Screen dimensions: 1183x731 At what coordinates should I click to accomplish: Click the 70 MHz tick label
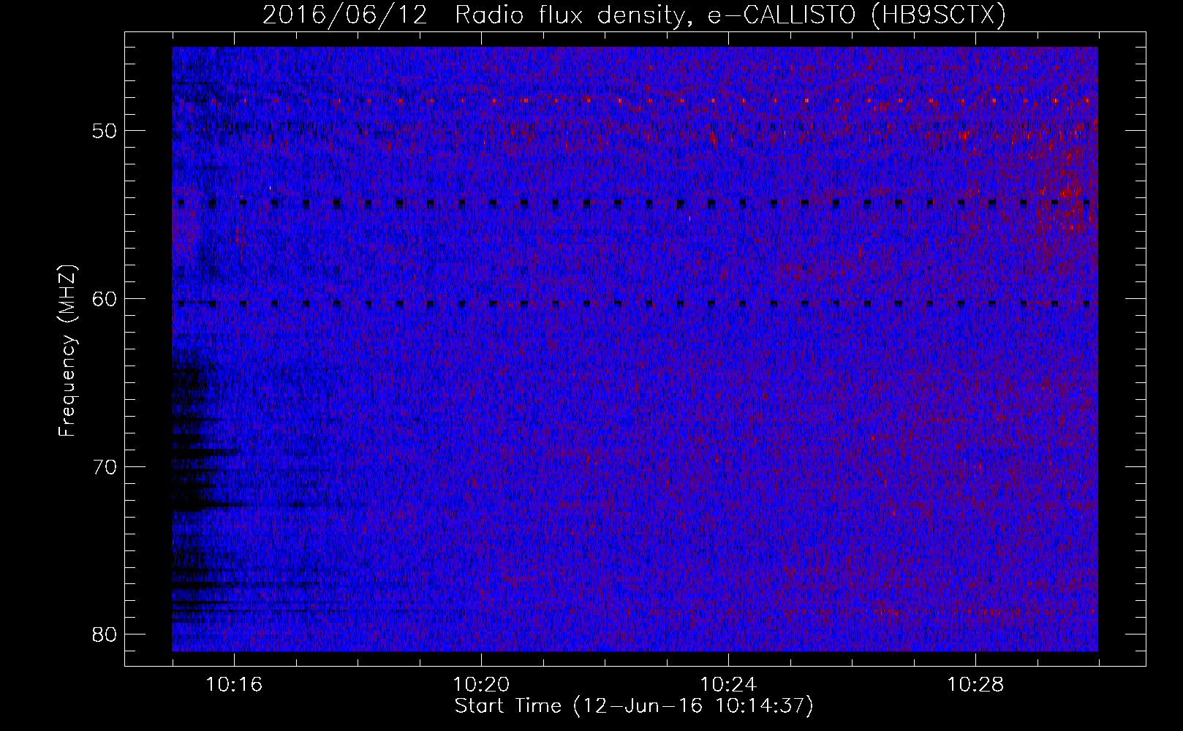tap(105, 466)
